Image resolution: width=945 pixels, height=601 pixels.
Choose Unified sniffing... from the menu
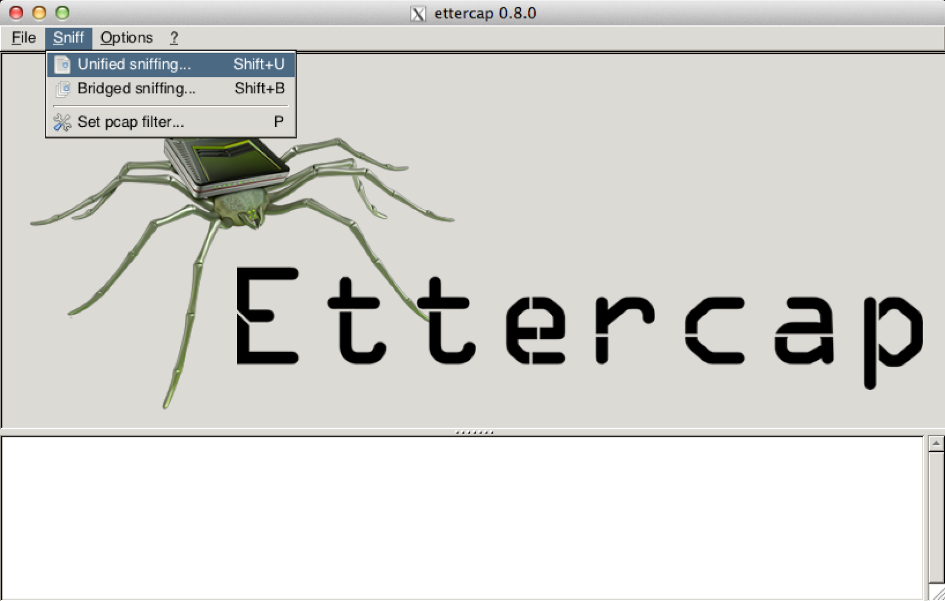[x=171, y=64]
